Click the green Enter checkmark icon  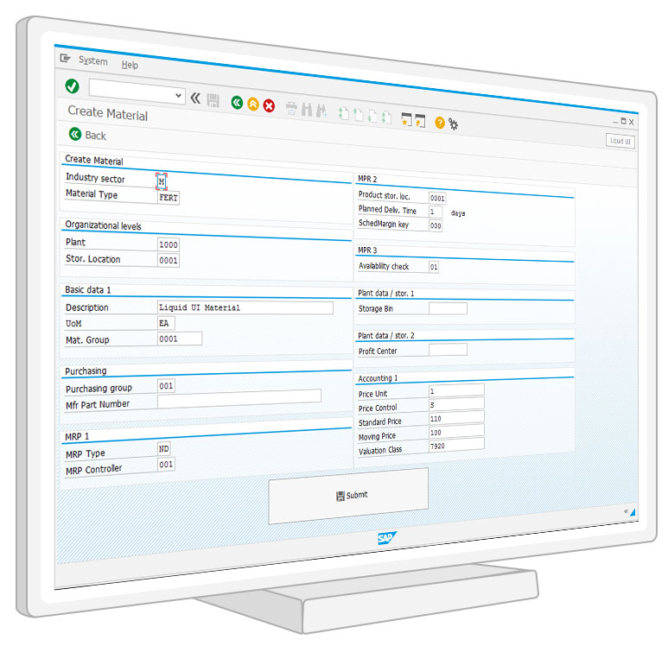coord(73,86)
